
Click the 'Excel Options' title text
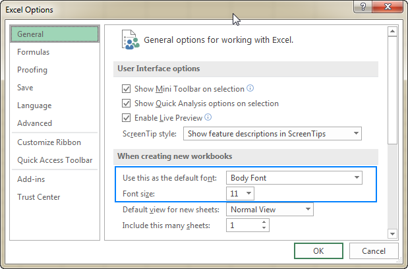coord(29,10)
